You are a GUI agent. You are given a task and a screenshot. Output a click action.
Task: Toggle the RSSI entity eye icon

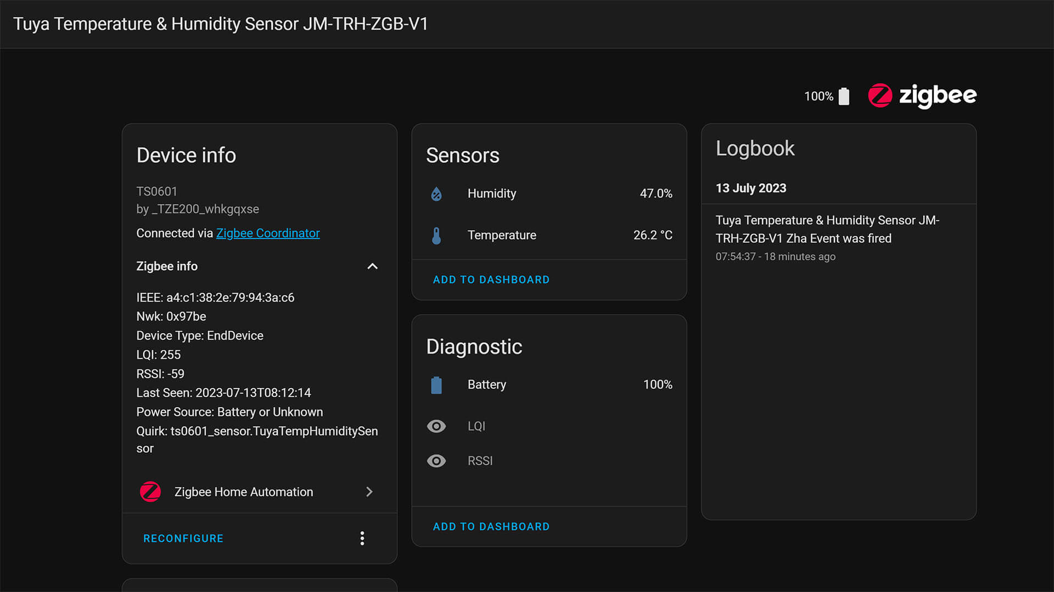coord(436,461)
